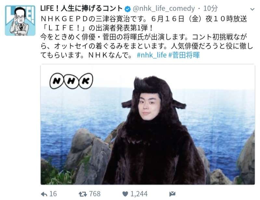The height and width of the screenshot is (200, 260).
Task: Send tweet via envelope message icon
Action: (172, 194)
